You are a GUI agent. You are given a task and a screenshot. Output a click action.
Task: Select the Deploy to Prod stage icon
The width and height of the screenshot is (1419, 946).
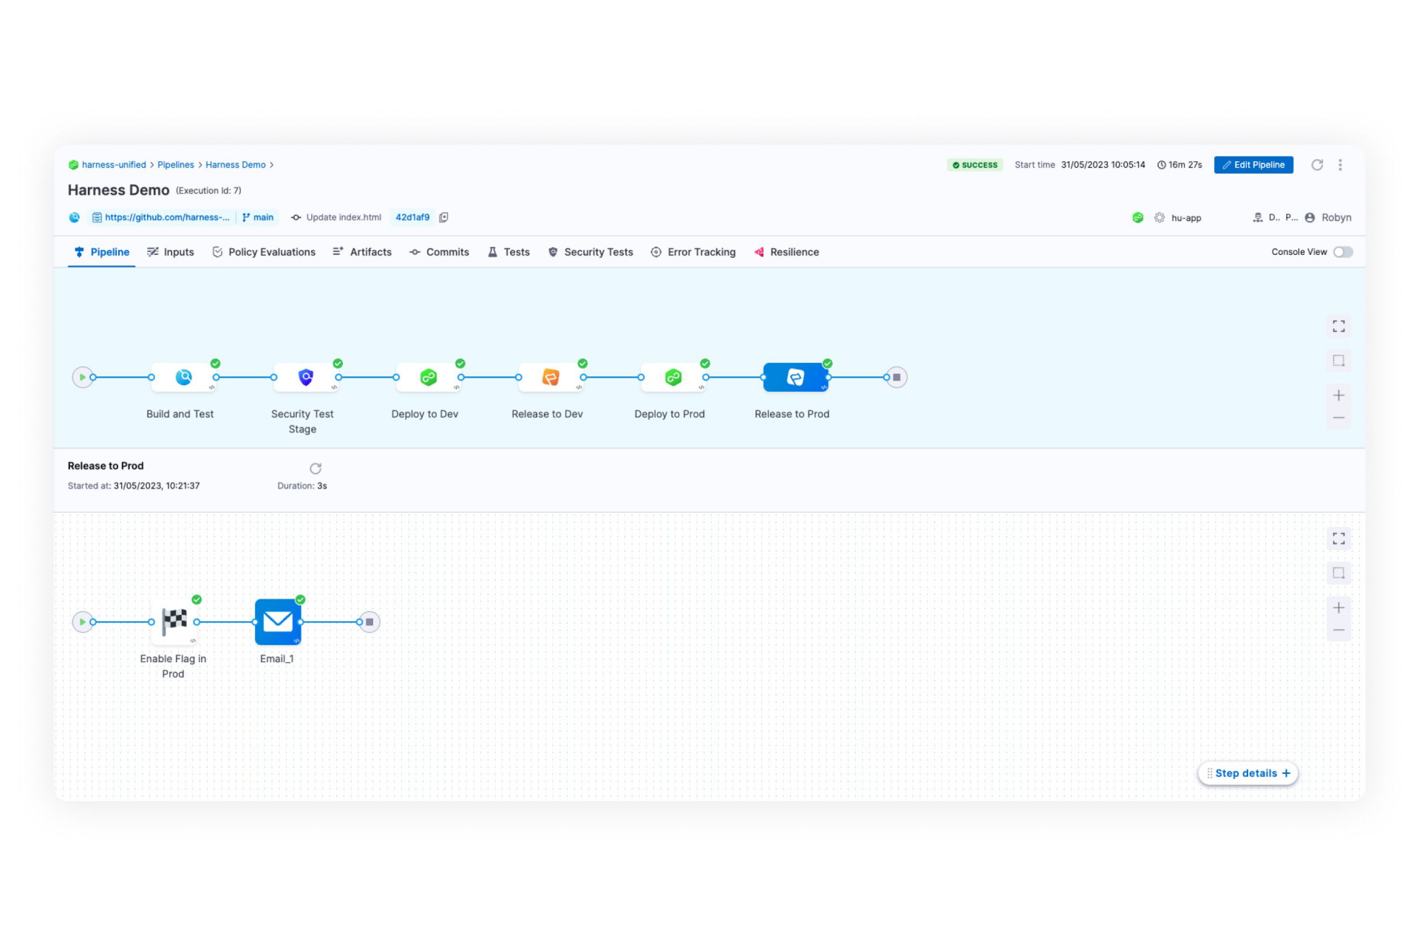(673, 377)
